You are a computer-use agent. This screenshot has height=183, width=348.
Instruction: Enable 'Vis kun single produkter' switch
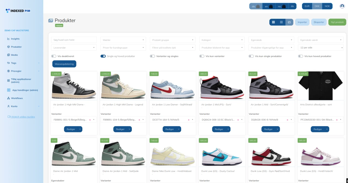(251, 56)
